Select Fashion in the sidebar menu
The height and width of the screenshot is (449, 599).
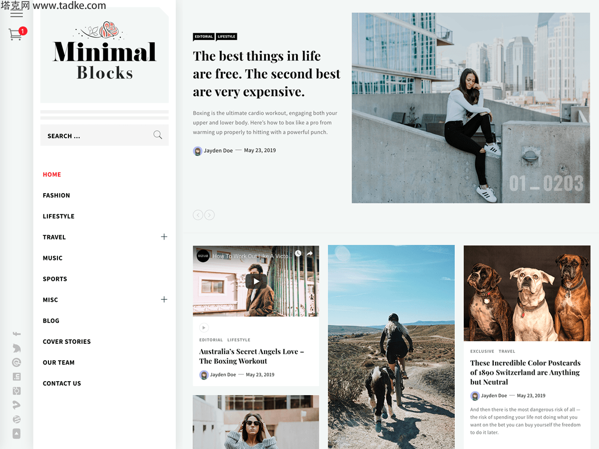56,196
